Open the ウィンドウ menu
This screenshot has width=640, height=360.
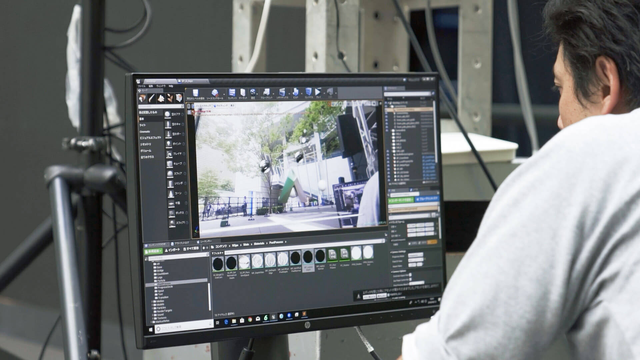(161, 86)
